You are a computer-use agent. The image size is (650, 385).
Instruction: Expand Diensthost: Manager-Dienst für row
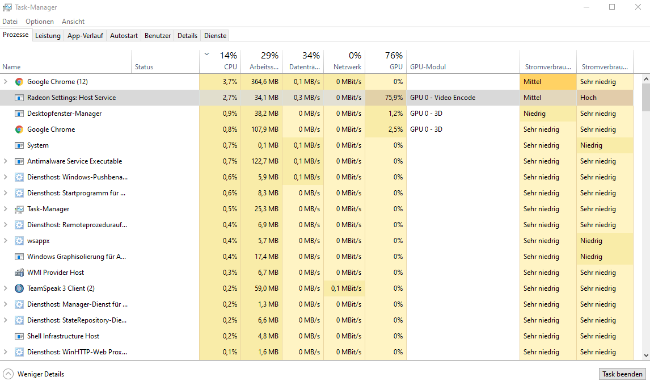[x=6, y=304]
